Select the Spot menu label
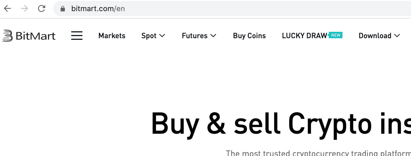 pyautogui.click(x=149, y=36)
